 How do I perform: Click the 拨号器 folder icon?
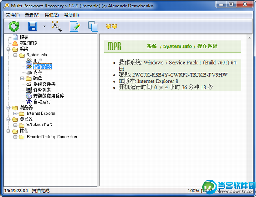pyautogui.click(x=15, y=119)
